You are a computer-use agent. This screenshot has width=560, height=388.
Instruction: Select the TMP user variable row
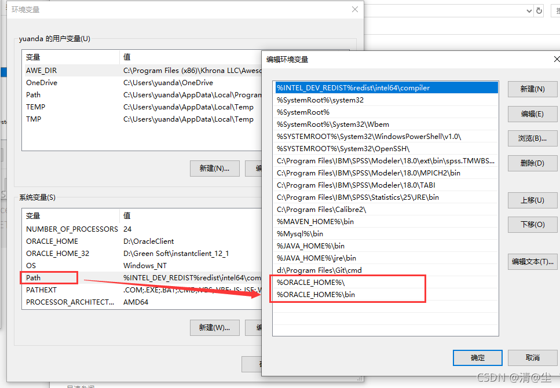(142, 119)
